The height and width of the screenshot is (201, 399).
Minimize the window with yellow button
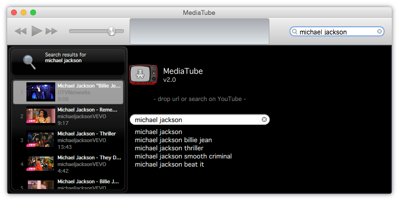pyautogui.click(x=24, y=12)
